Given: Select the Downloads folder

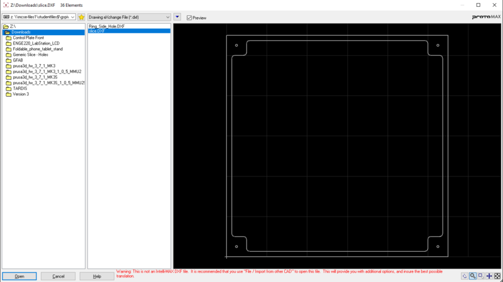Looking at the screenshot, I should click(43, 32).
